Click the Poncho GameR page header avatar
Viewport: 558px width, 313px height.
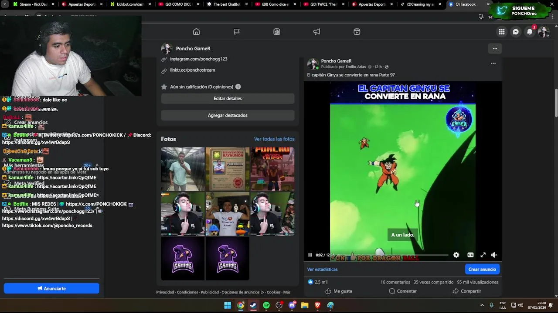click(167, 49)
